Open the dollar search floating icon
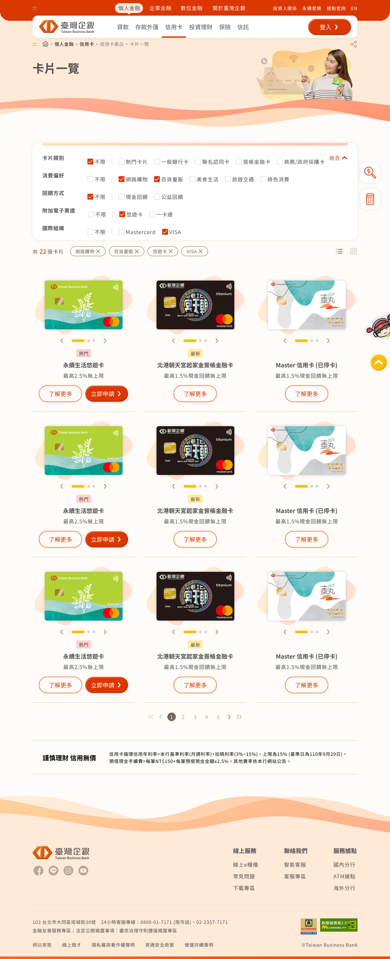The image size is (390, 959). (370, 172)
